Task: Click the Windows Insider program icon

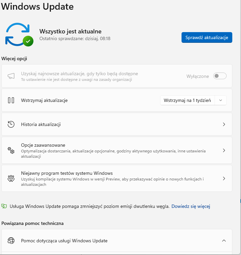Action: (11, 178)
